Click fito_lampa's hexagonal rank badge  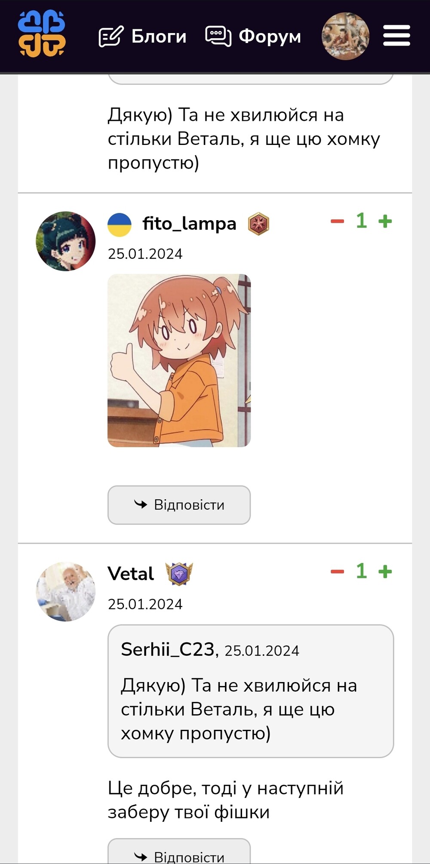click(258, 224)
